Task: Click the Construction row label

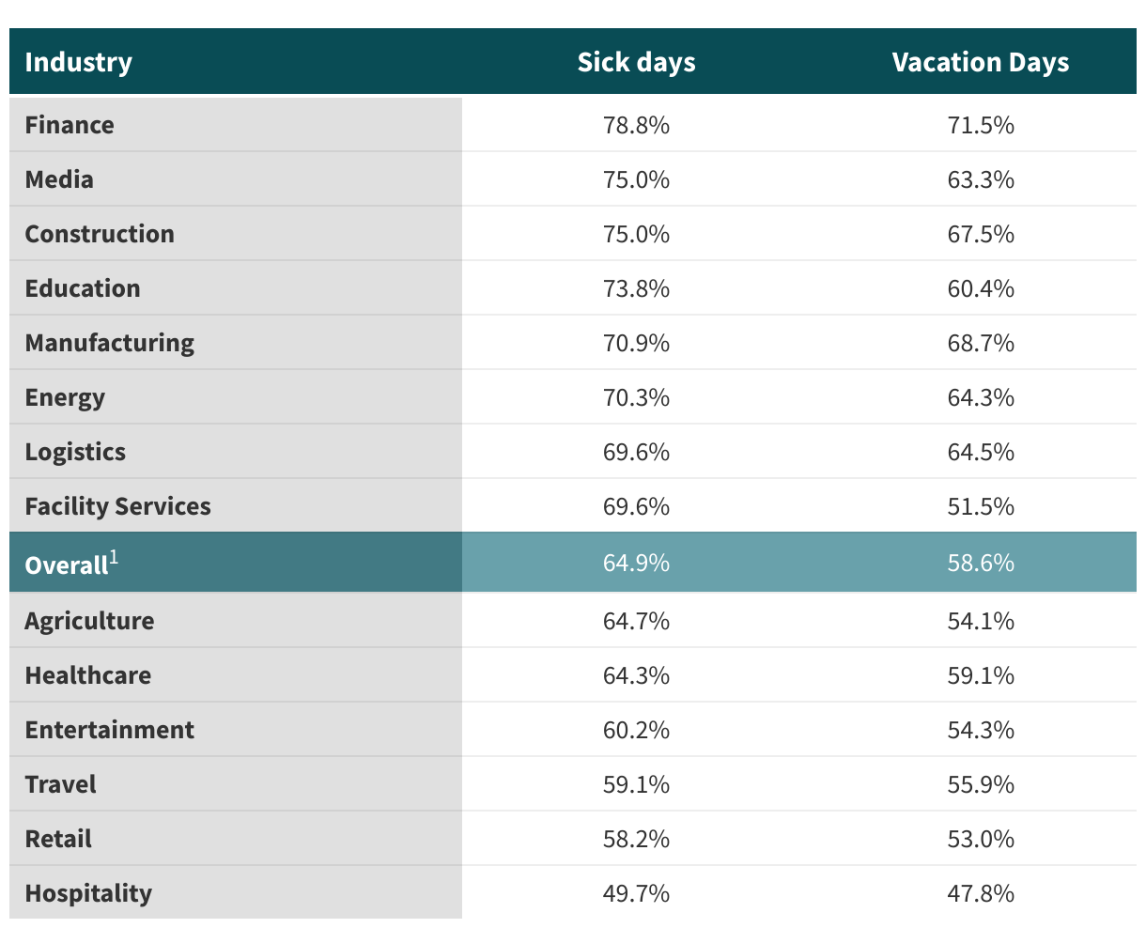Action: pyautogui.click(x=100, y=234)
